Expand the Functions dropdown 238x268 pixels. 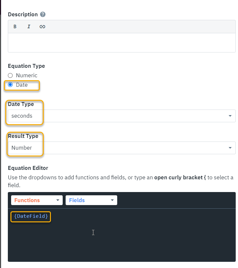click(x=37, y=200)
